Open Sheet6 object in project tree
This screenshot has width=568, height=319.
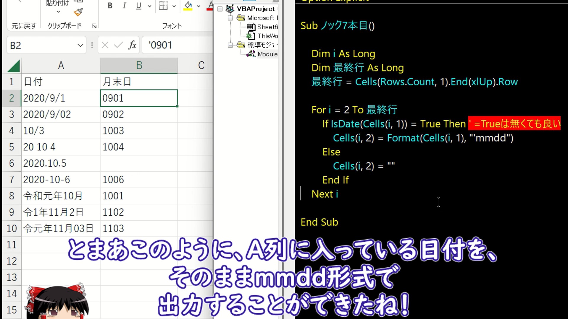pyautogui.click(x=267, y=27)
